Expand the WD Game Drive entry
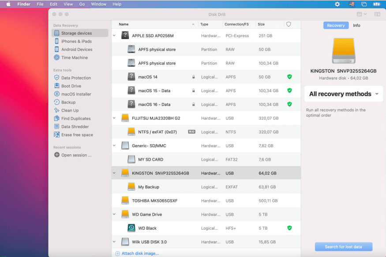This screenshot has height=257, width=386. 114,214
